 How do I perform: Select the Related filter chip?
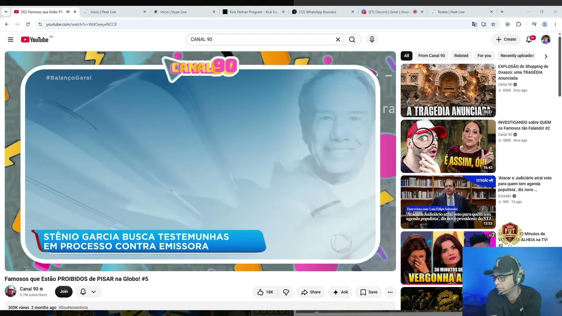click(x=461, y=56)
